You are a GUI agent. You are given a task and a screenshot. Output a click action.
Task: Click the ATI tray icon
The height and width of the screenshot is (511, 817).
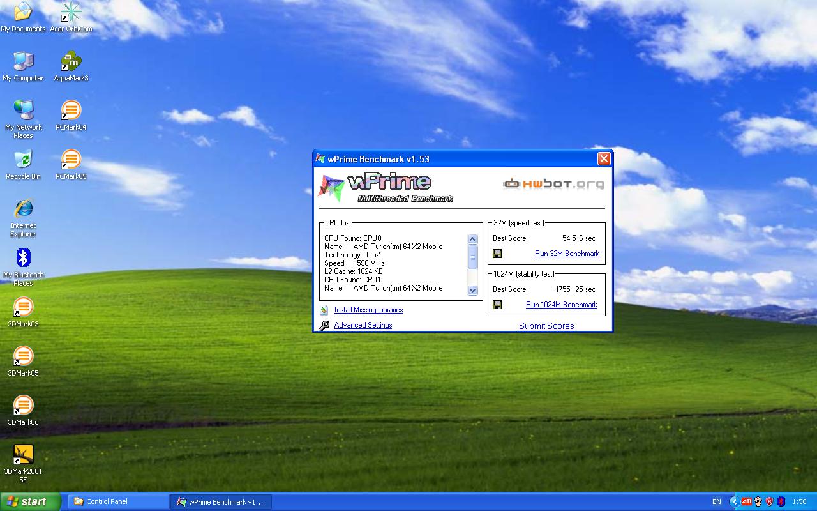click(746, 501)
